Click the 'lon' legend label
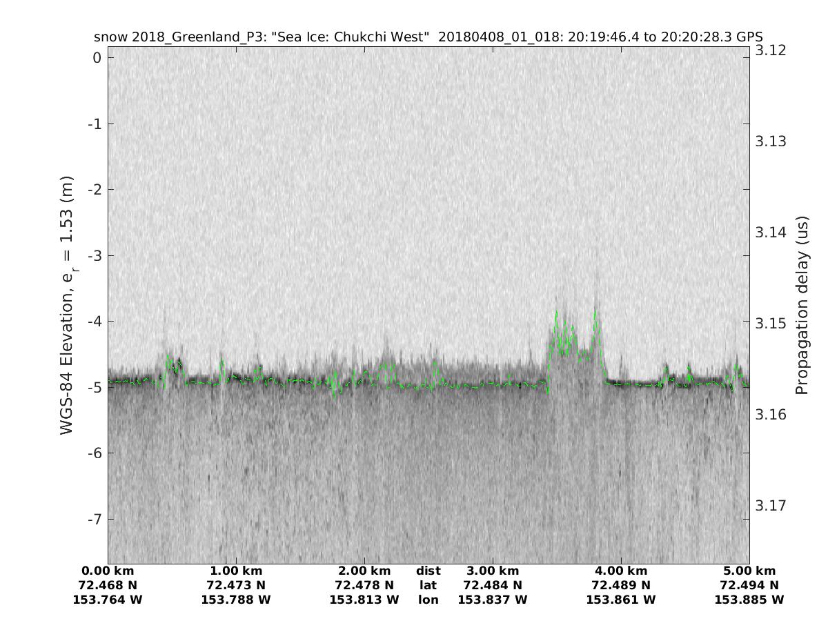Viewport: 828px width, 621px height. 428,600
